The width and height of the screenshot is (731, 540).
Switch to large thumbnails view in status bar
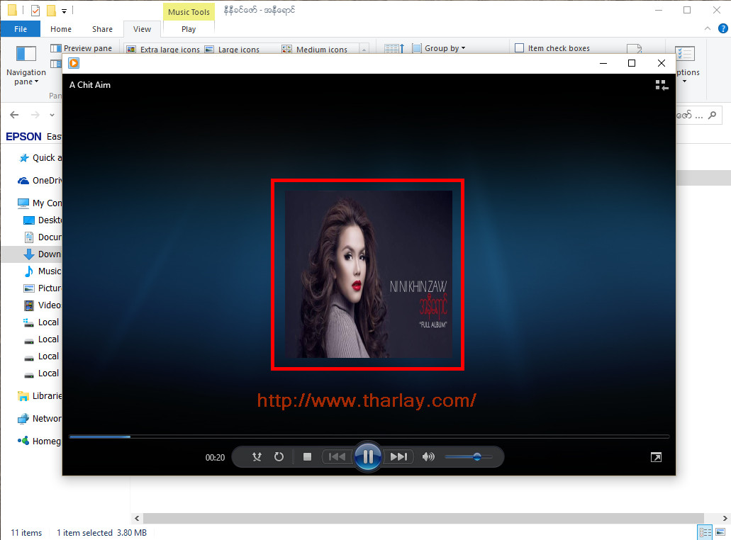click(x=720, y=531)
